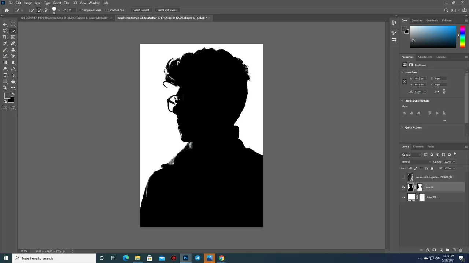
Task: Select the History Brush tool
Action: click(5, 56)
